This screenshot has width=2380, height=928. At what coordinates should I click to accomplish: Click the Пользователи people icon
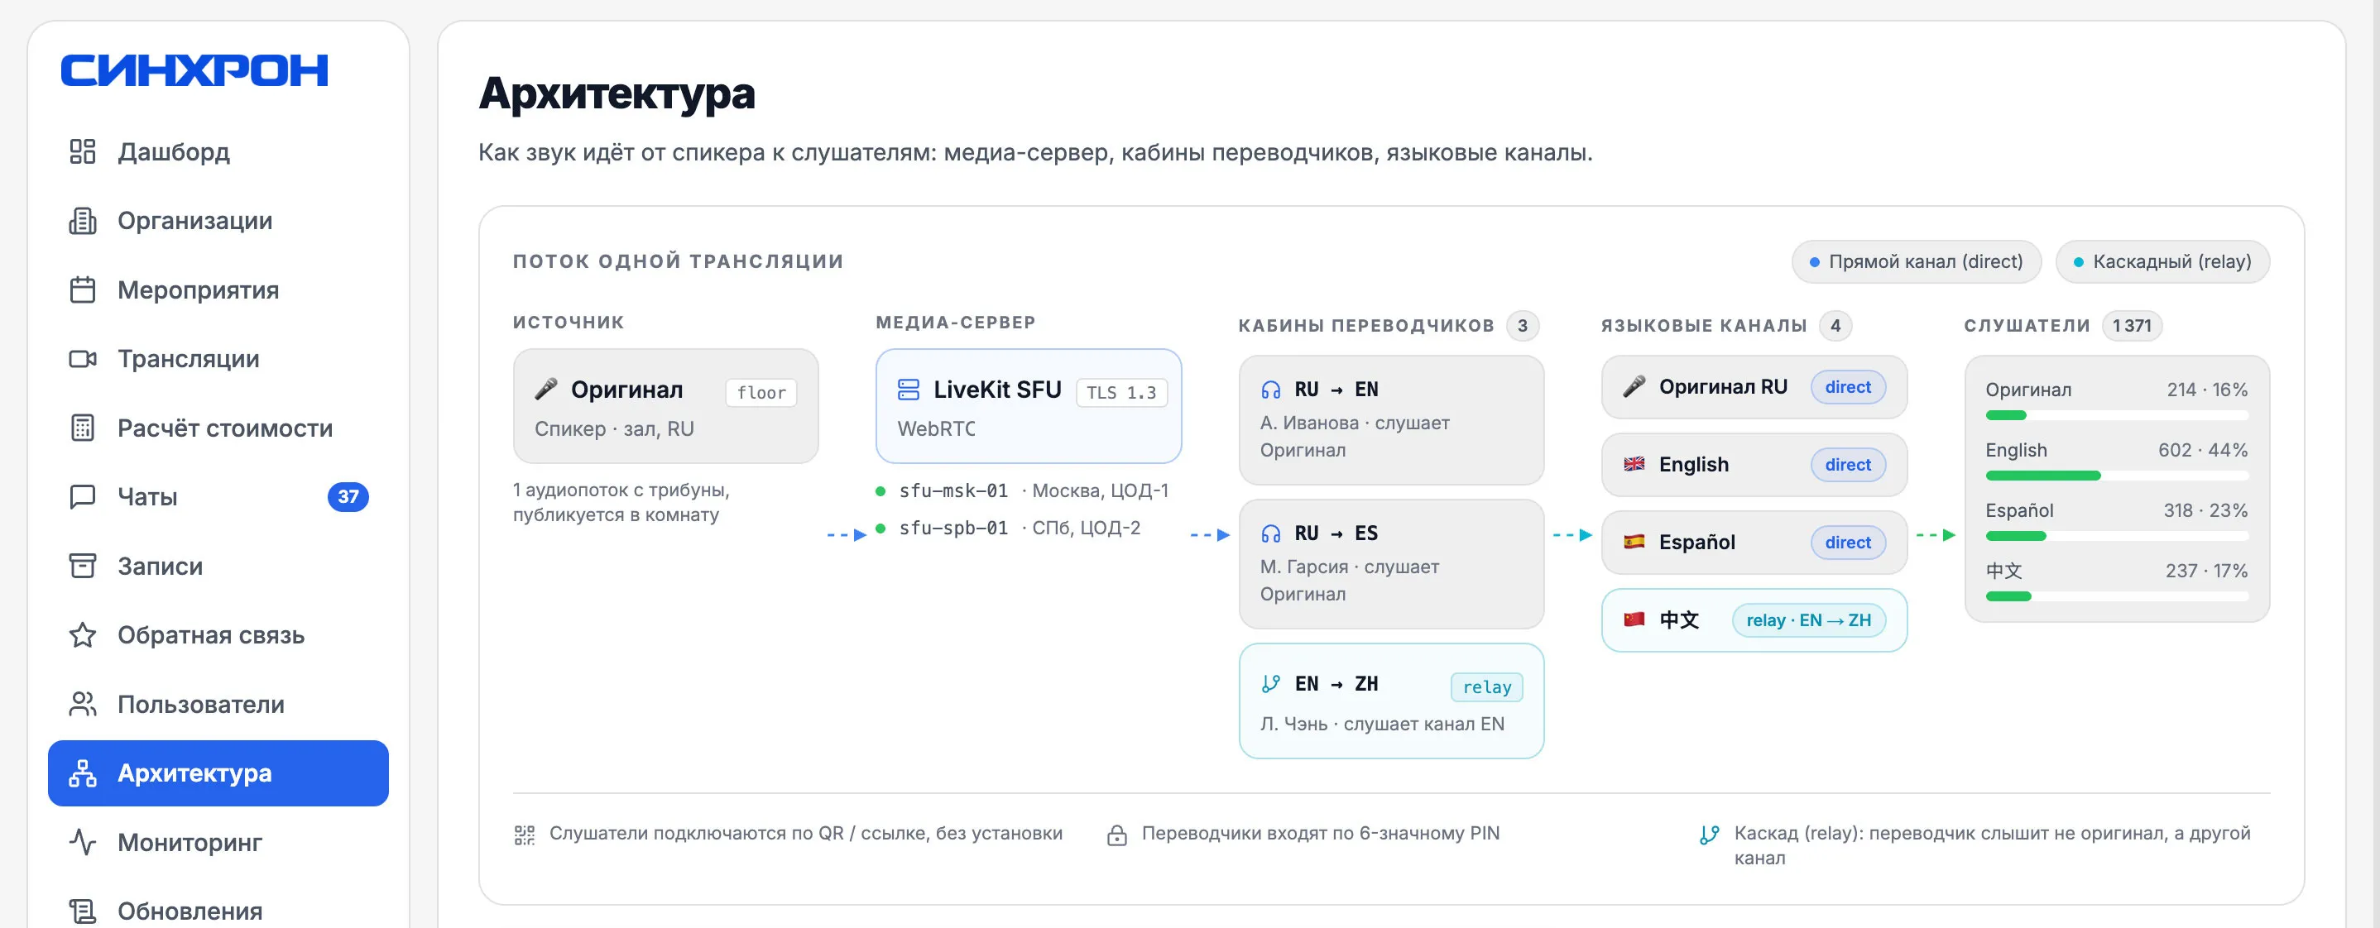pos(82,705)
